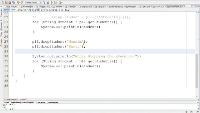Click the Stop Macro Recording icon
This screenshot has height=113, width=200.
click(62, 10)
